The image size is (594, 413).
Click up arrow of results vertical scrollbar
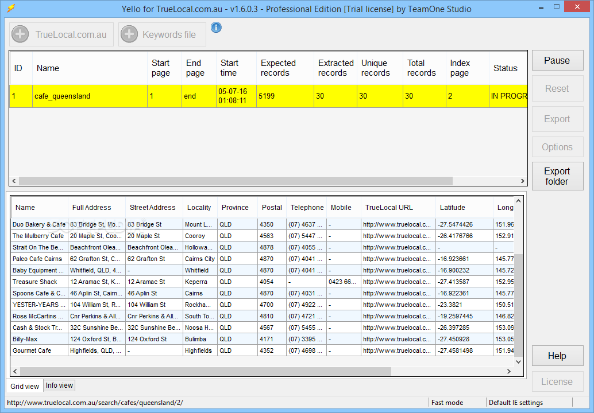coord(518,201)
